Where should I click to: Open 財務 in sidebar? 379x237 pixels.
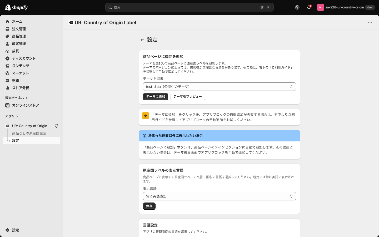[31, 81]
